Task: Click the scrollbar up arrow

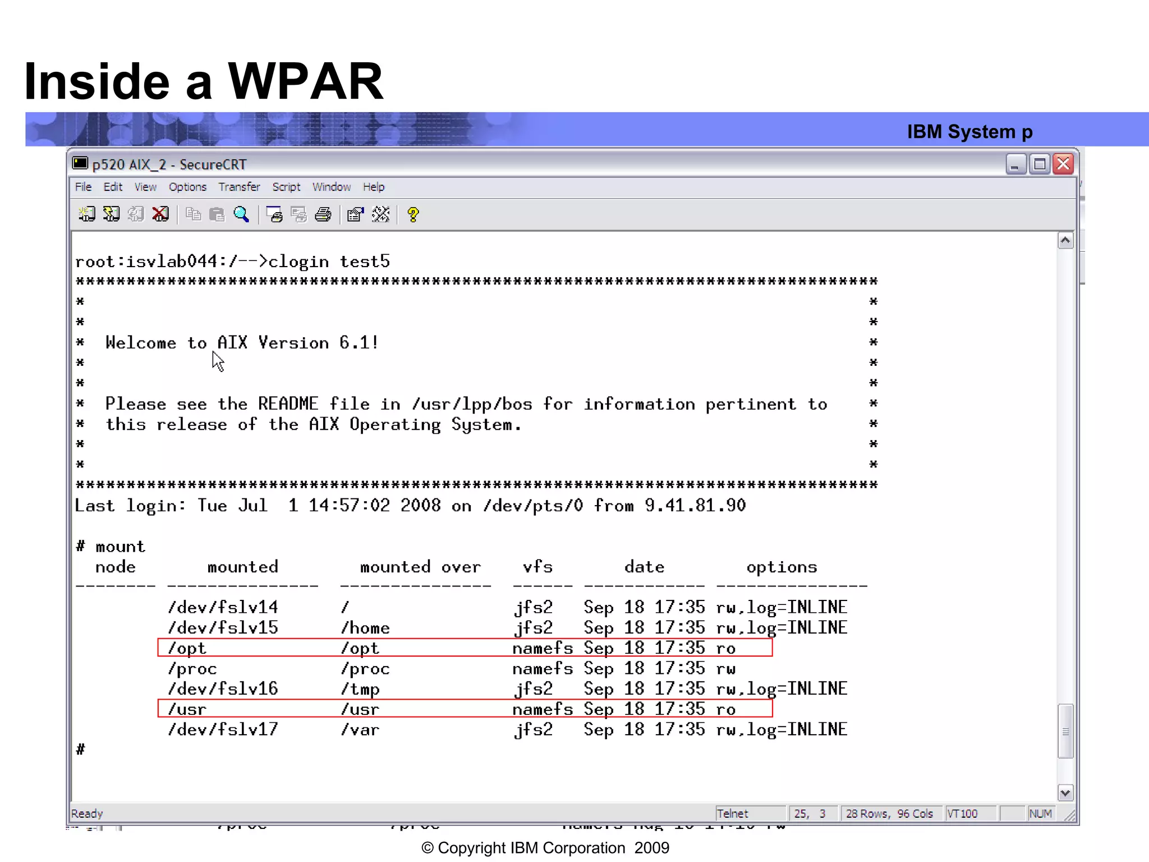Action: 1065,241
